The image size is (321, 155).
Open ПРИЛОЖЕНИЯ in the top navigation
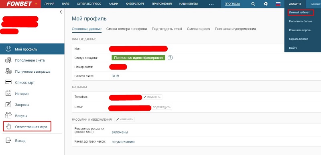click(x=162, y=4)
